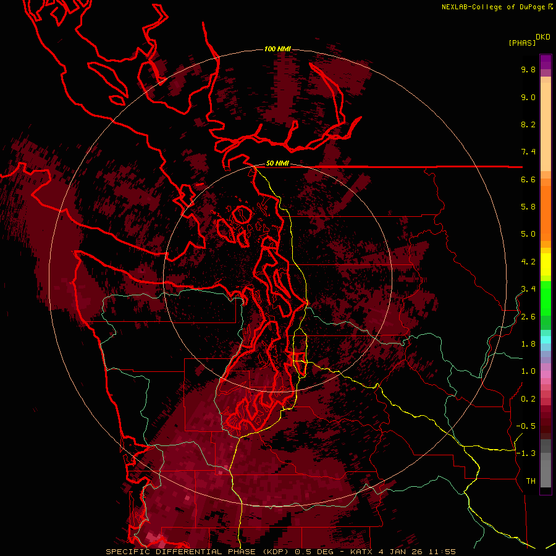Click the KATX station identifier

coord(361,552)
